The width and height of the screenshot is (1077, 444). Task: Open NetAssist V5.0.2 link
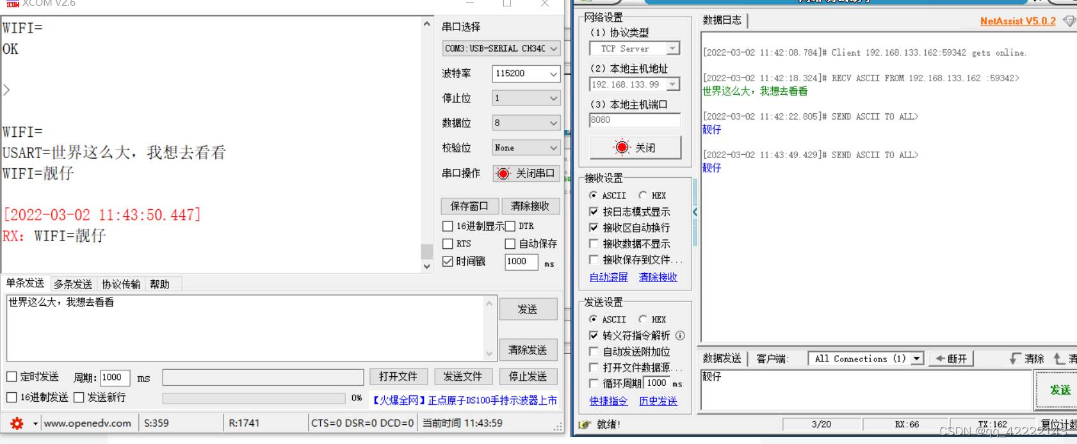pyautogui.click(x=1018, y=21)
